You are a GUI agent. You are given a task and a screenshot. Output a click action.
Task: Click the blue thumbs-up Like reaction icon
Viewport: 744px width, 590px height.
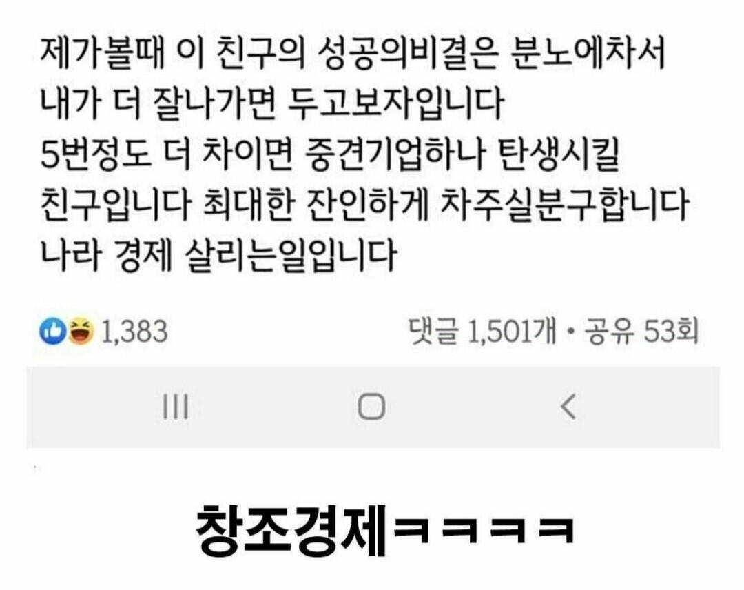52,332
